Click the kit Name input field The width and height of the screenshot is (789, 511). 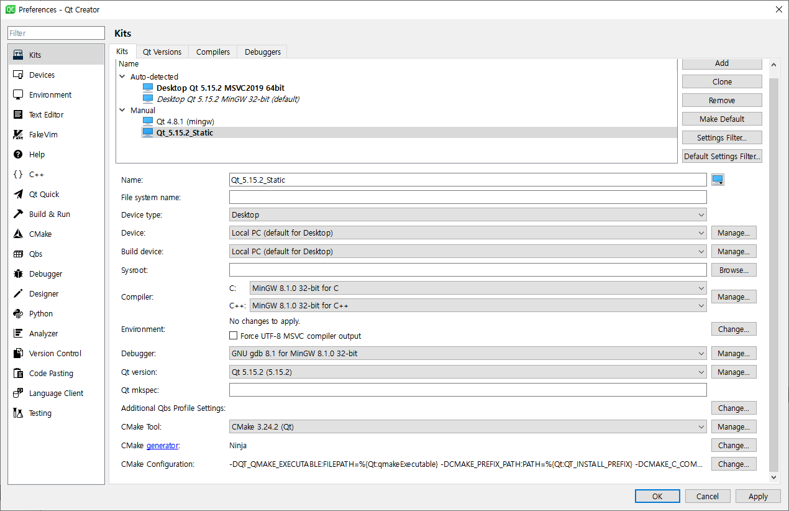click(x=468, y=180)
